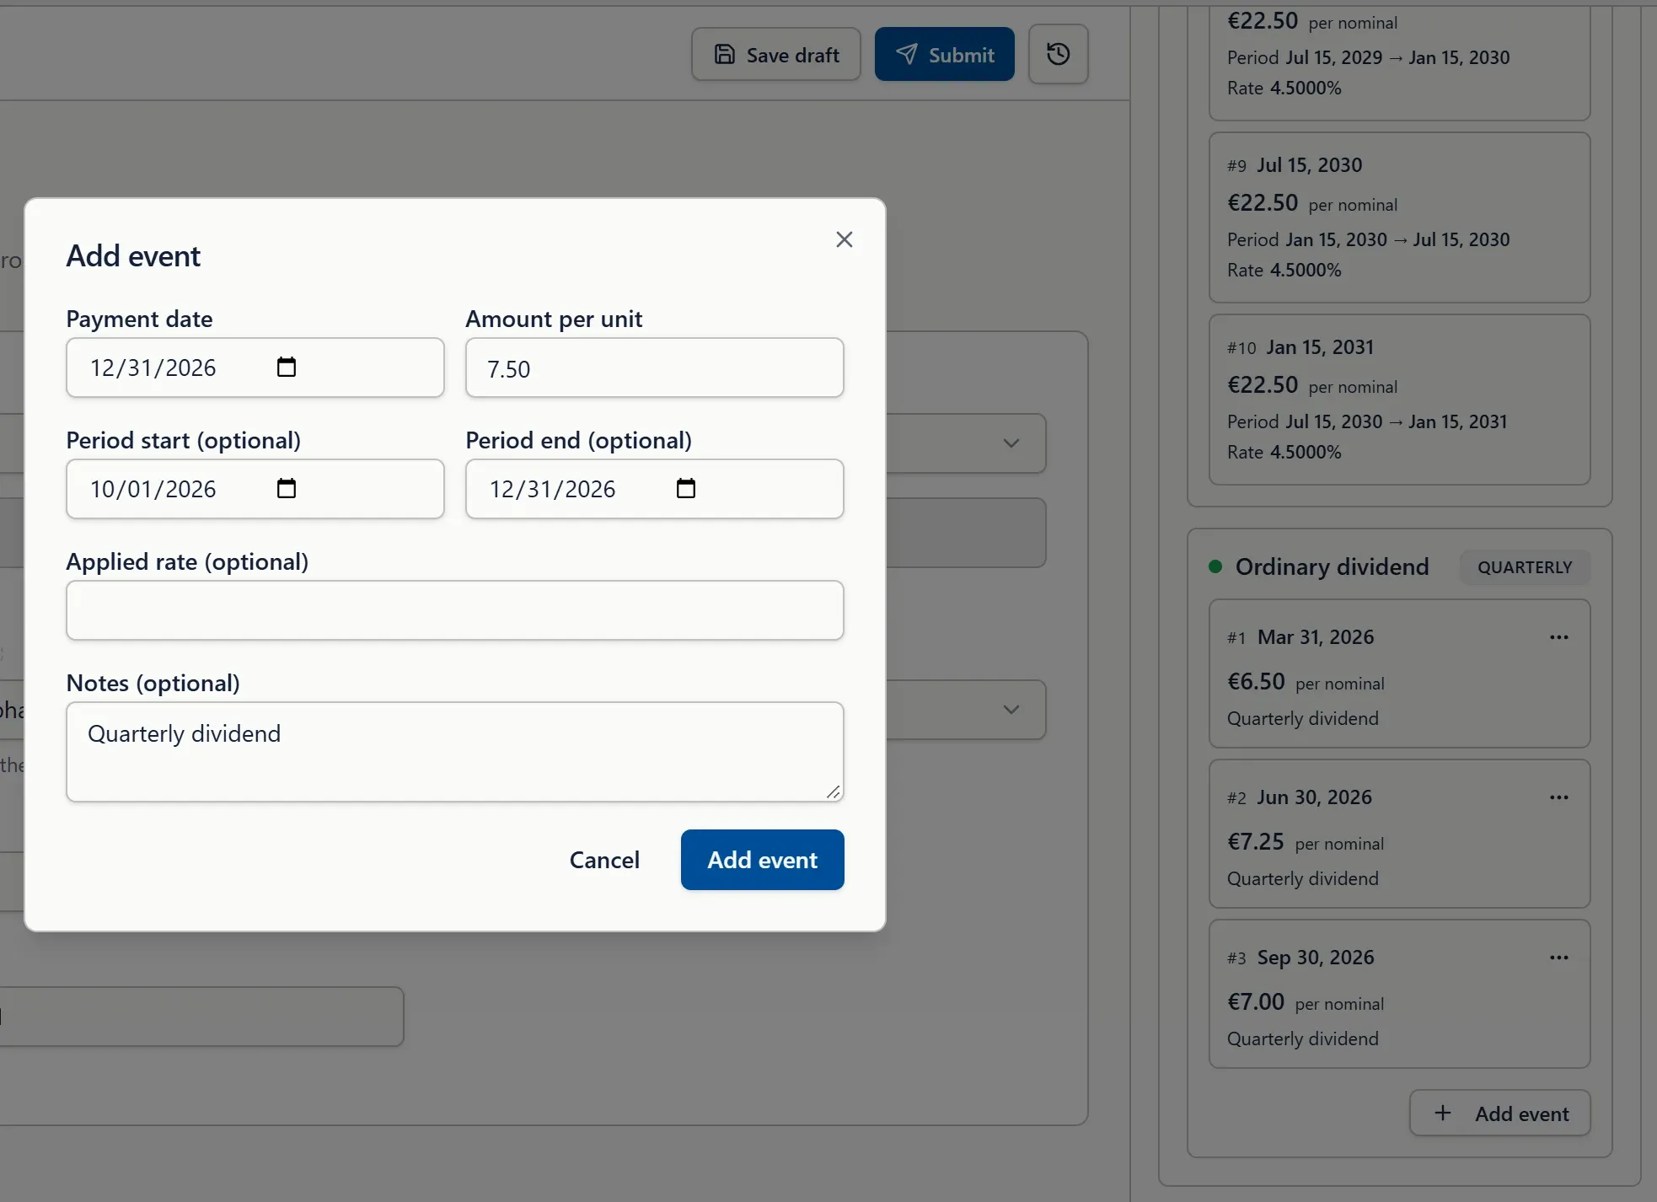Click period Jul 15, 2030 → Jan 15, 2031
The width and height of the screenshot is (1657, 1202).
(1367, 421)
